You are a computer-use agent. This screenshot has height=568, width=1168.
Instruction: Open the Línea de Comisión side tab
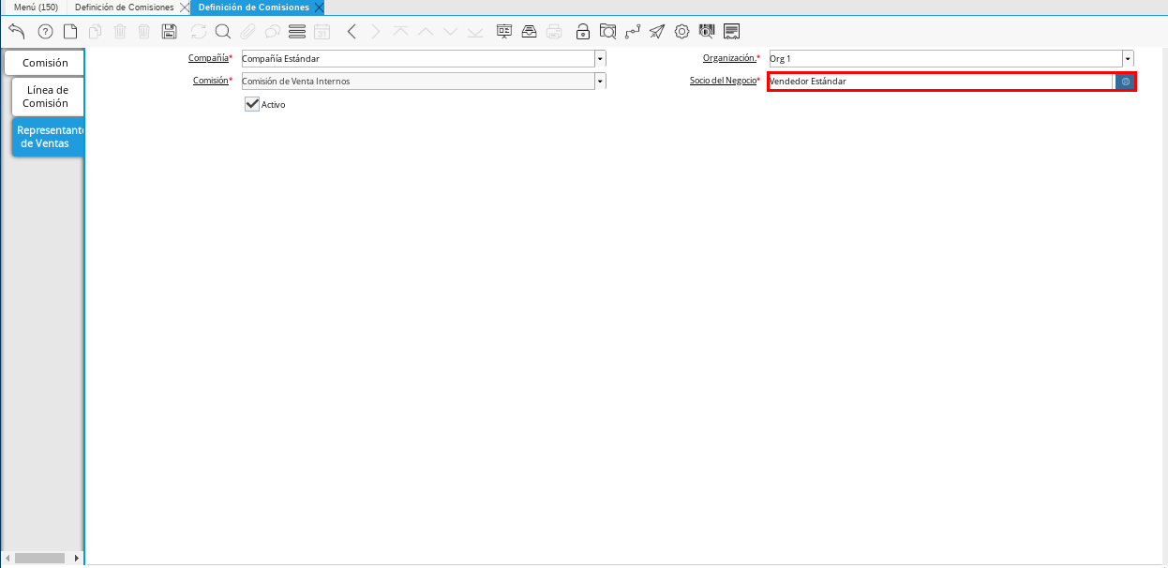(x=47, y=97)
